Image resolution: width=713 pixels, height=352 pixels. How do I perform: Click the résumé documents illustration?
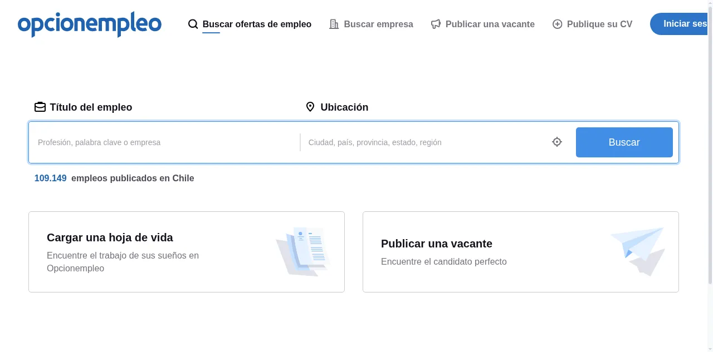tap(302, 251)
